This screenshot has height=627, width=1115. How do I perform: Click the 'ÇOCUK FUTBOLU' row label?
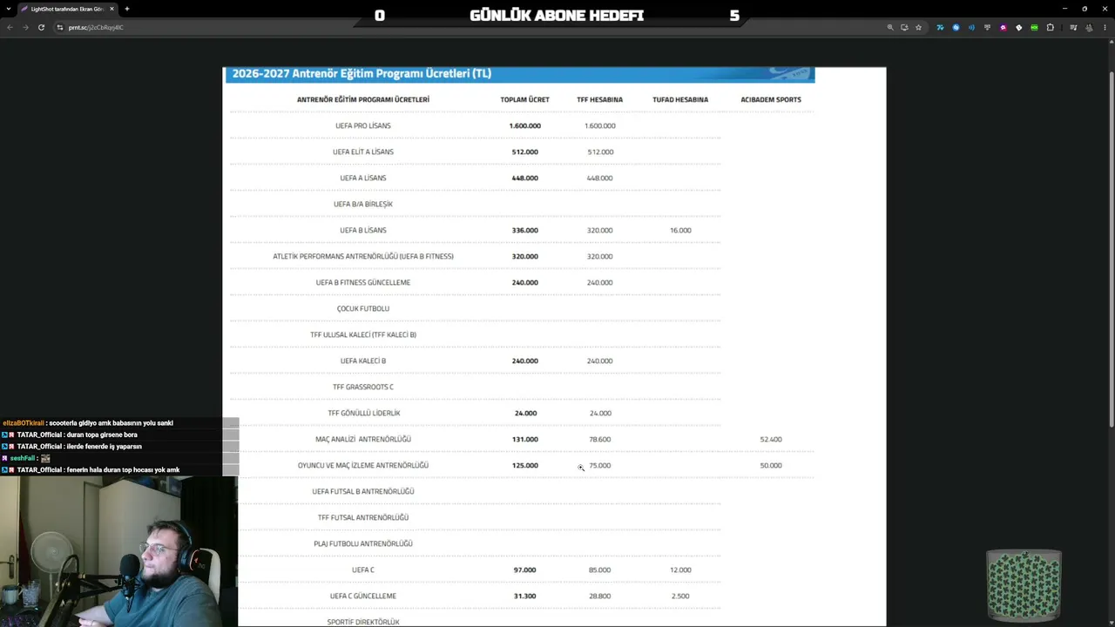[363, 308]
